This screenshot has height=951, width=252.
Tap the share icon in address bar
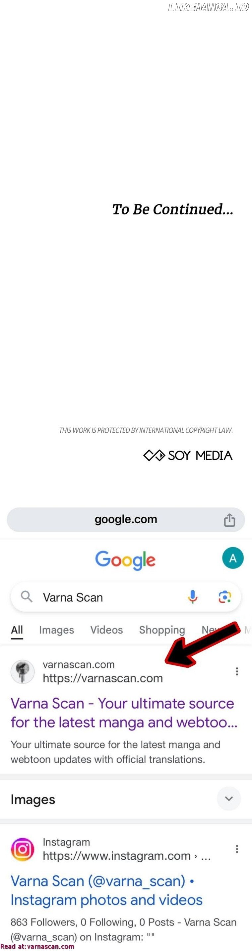[229, 520]
